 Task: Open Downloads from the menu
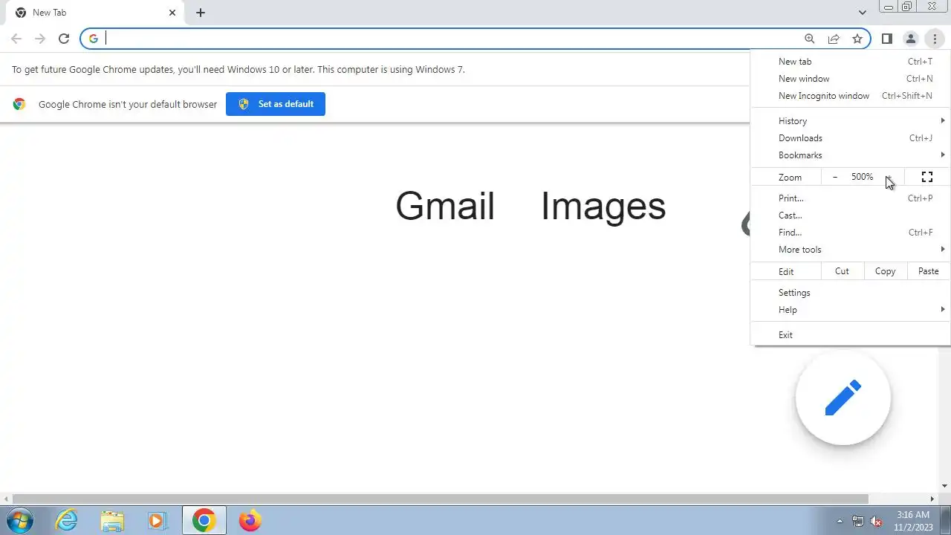[851, 138]
